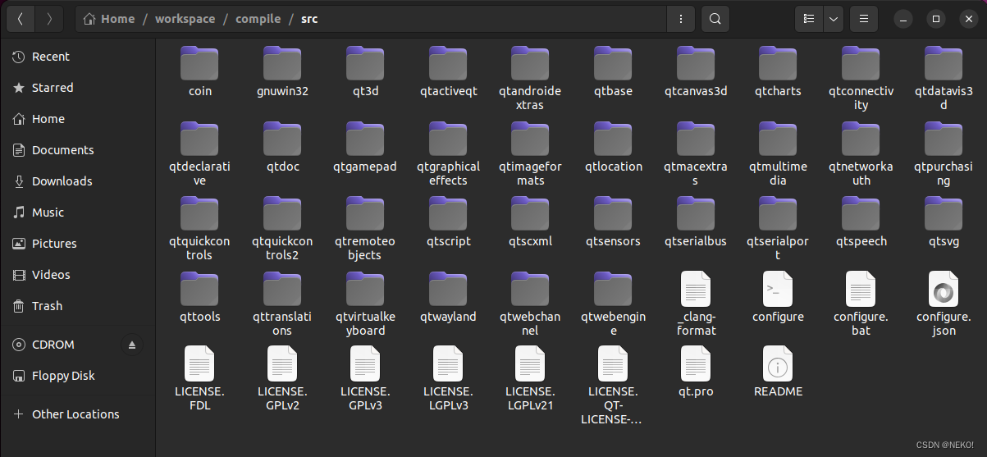Open the qtimageformats folder
The width and height of the screenshot is (987, 457).
pos(530,153)
